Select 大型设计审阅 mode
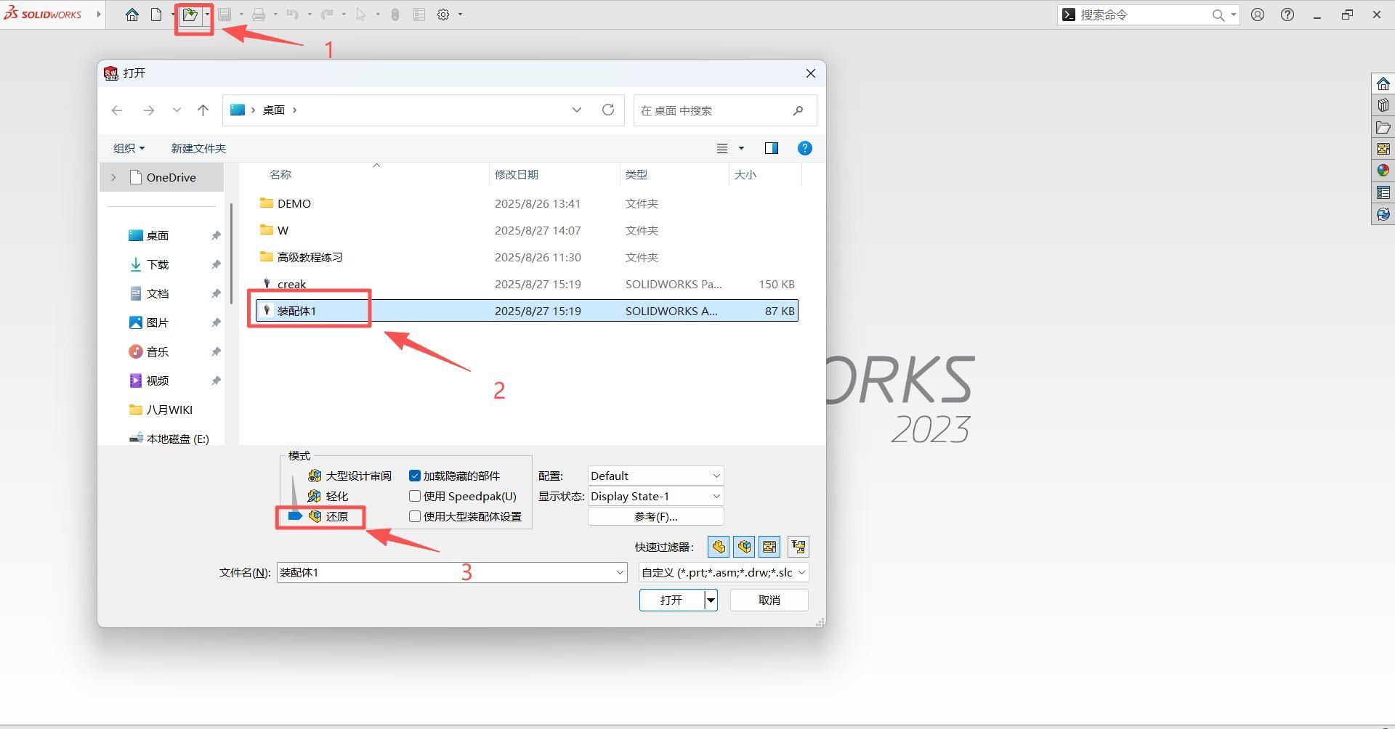 (349, 476)
